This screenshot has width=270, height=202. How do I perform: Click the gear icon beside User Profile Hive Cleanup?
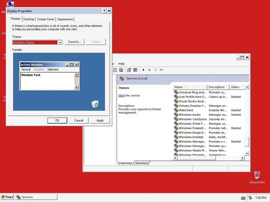tap(176, 97)
